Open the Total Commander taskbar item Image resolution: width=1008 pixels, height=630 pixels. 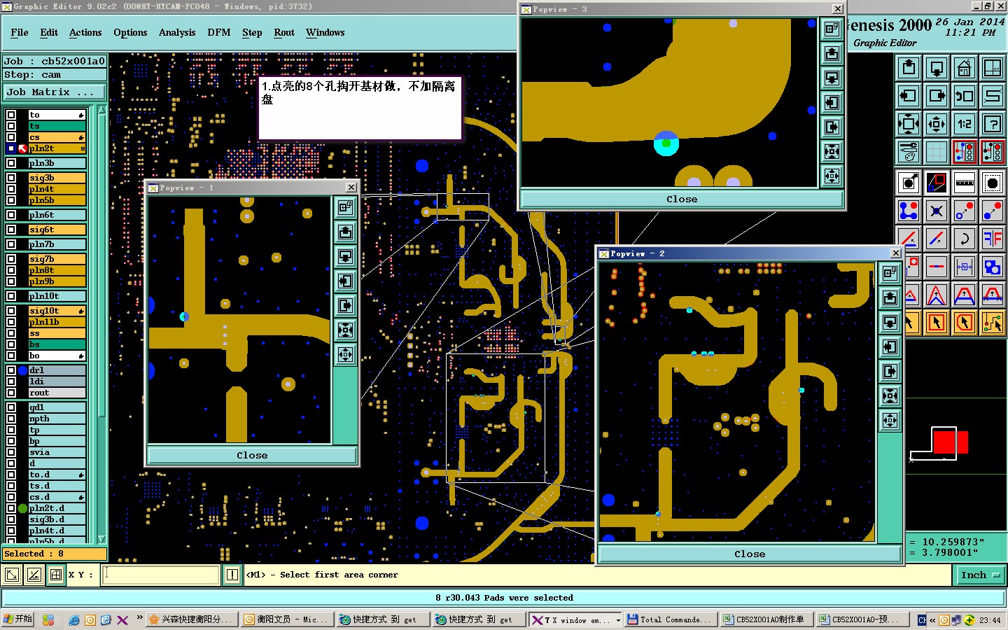(669, 619)
